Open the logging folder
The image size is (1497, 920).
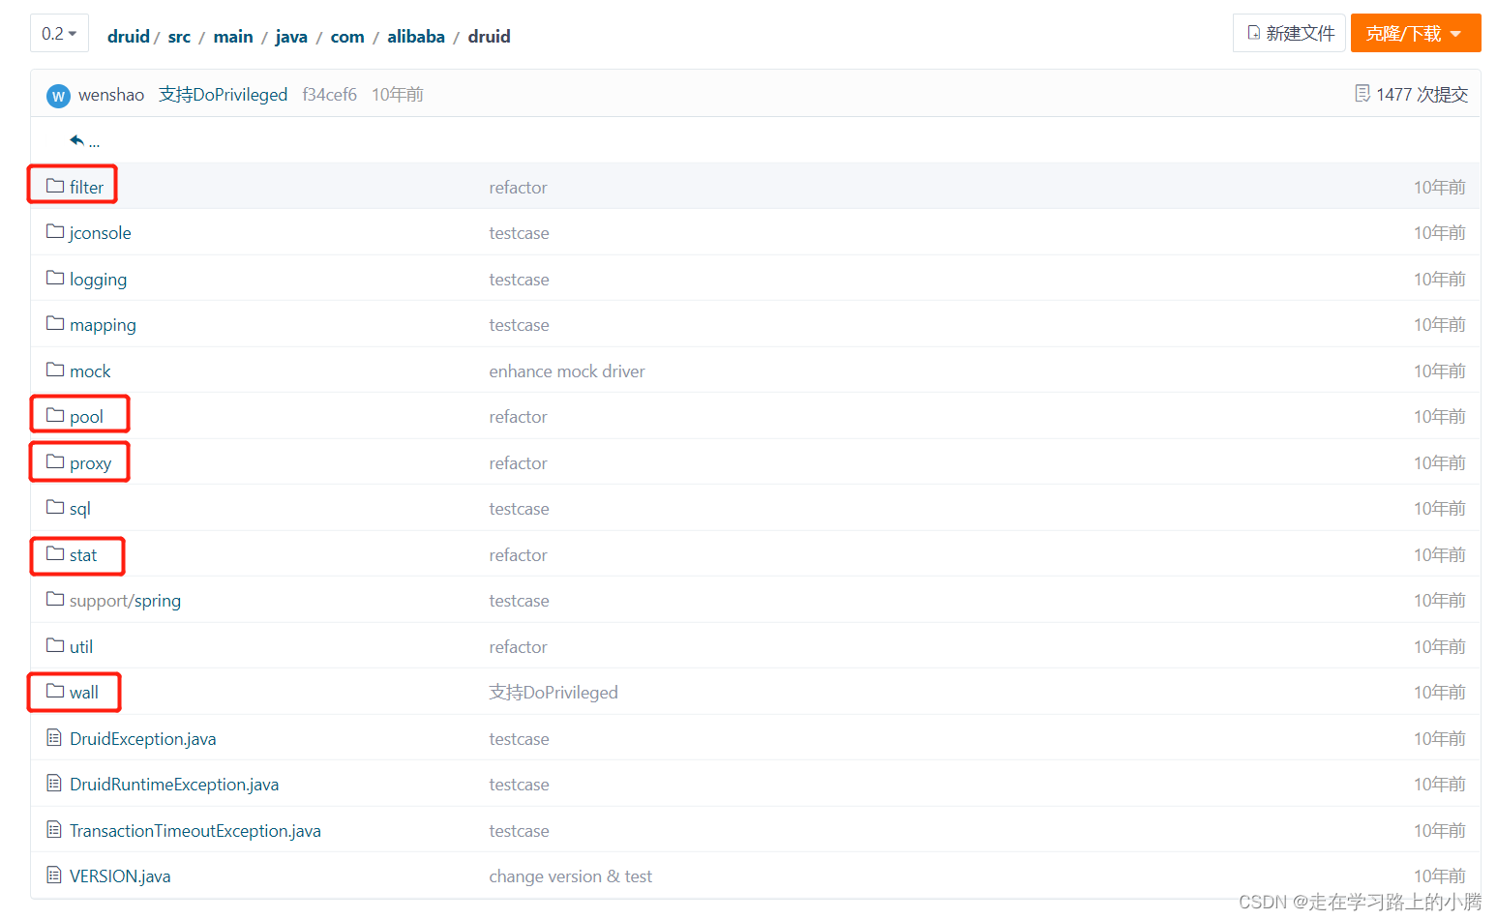pos(98,280)
